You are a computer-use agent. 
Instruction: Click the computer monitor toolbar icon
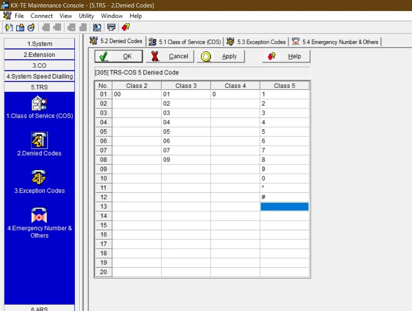97,27
